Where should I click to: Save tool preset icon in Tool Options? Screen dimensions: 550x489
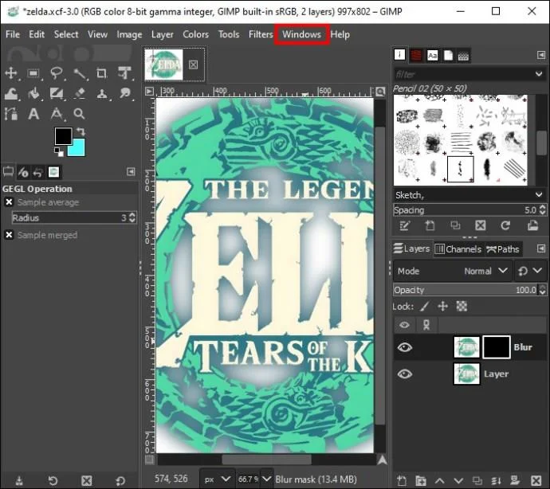19,480
